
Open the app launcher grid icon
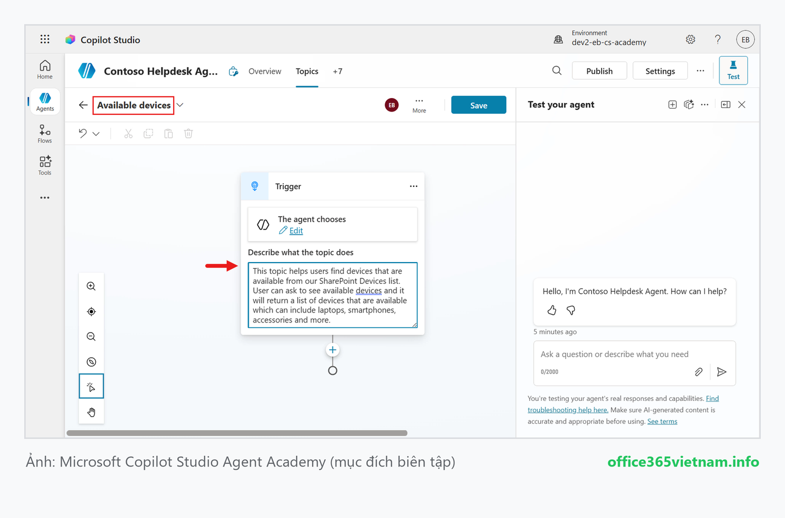tap(45, 39)
